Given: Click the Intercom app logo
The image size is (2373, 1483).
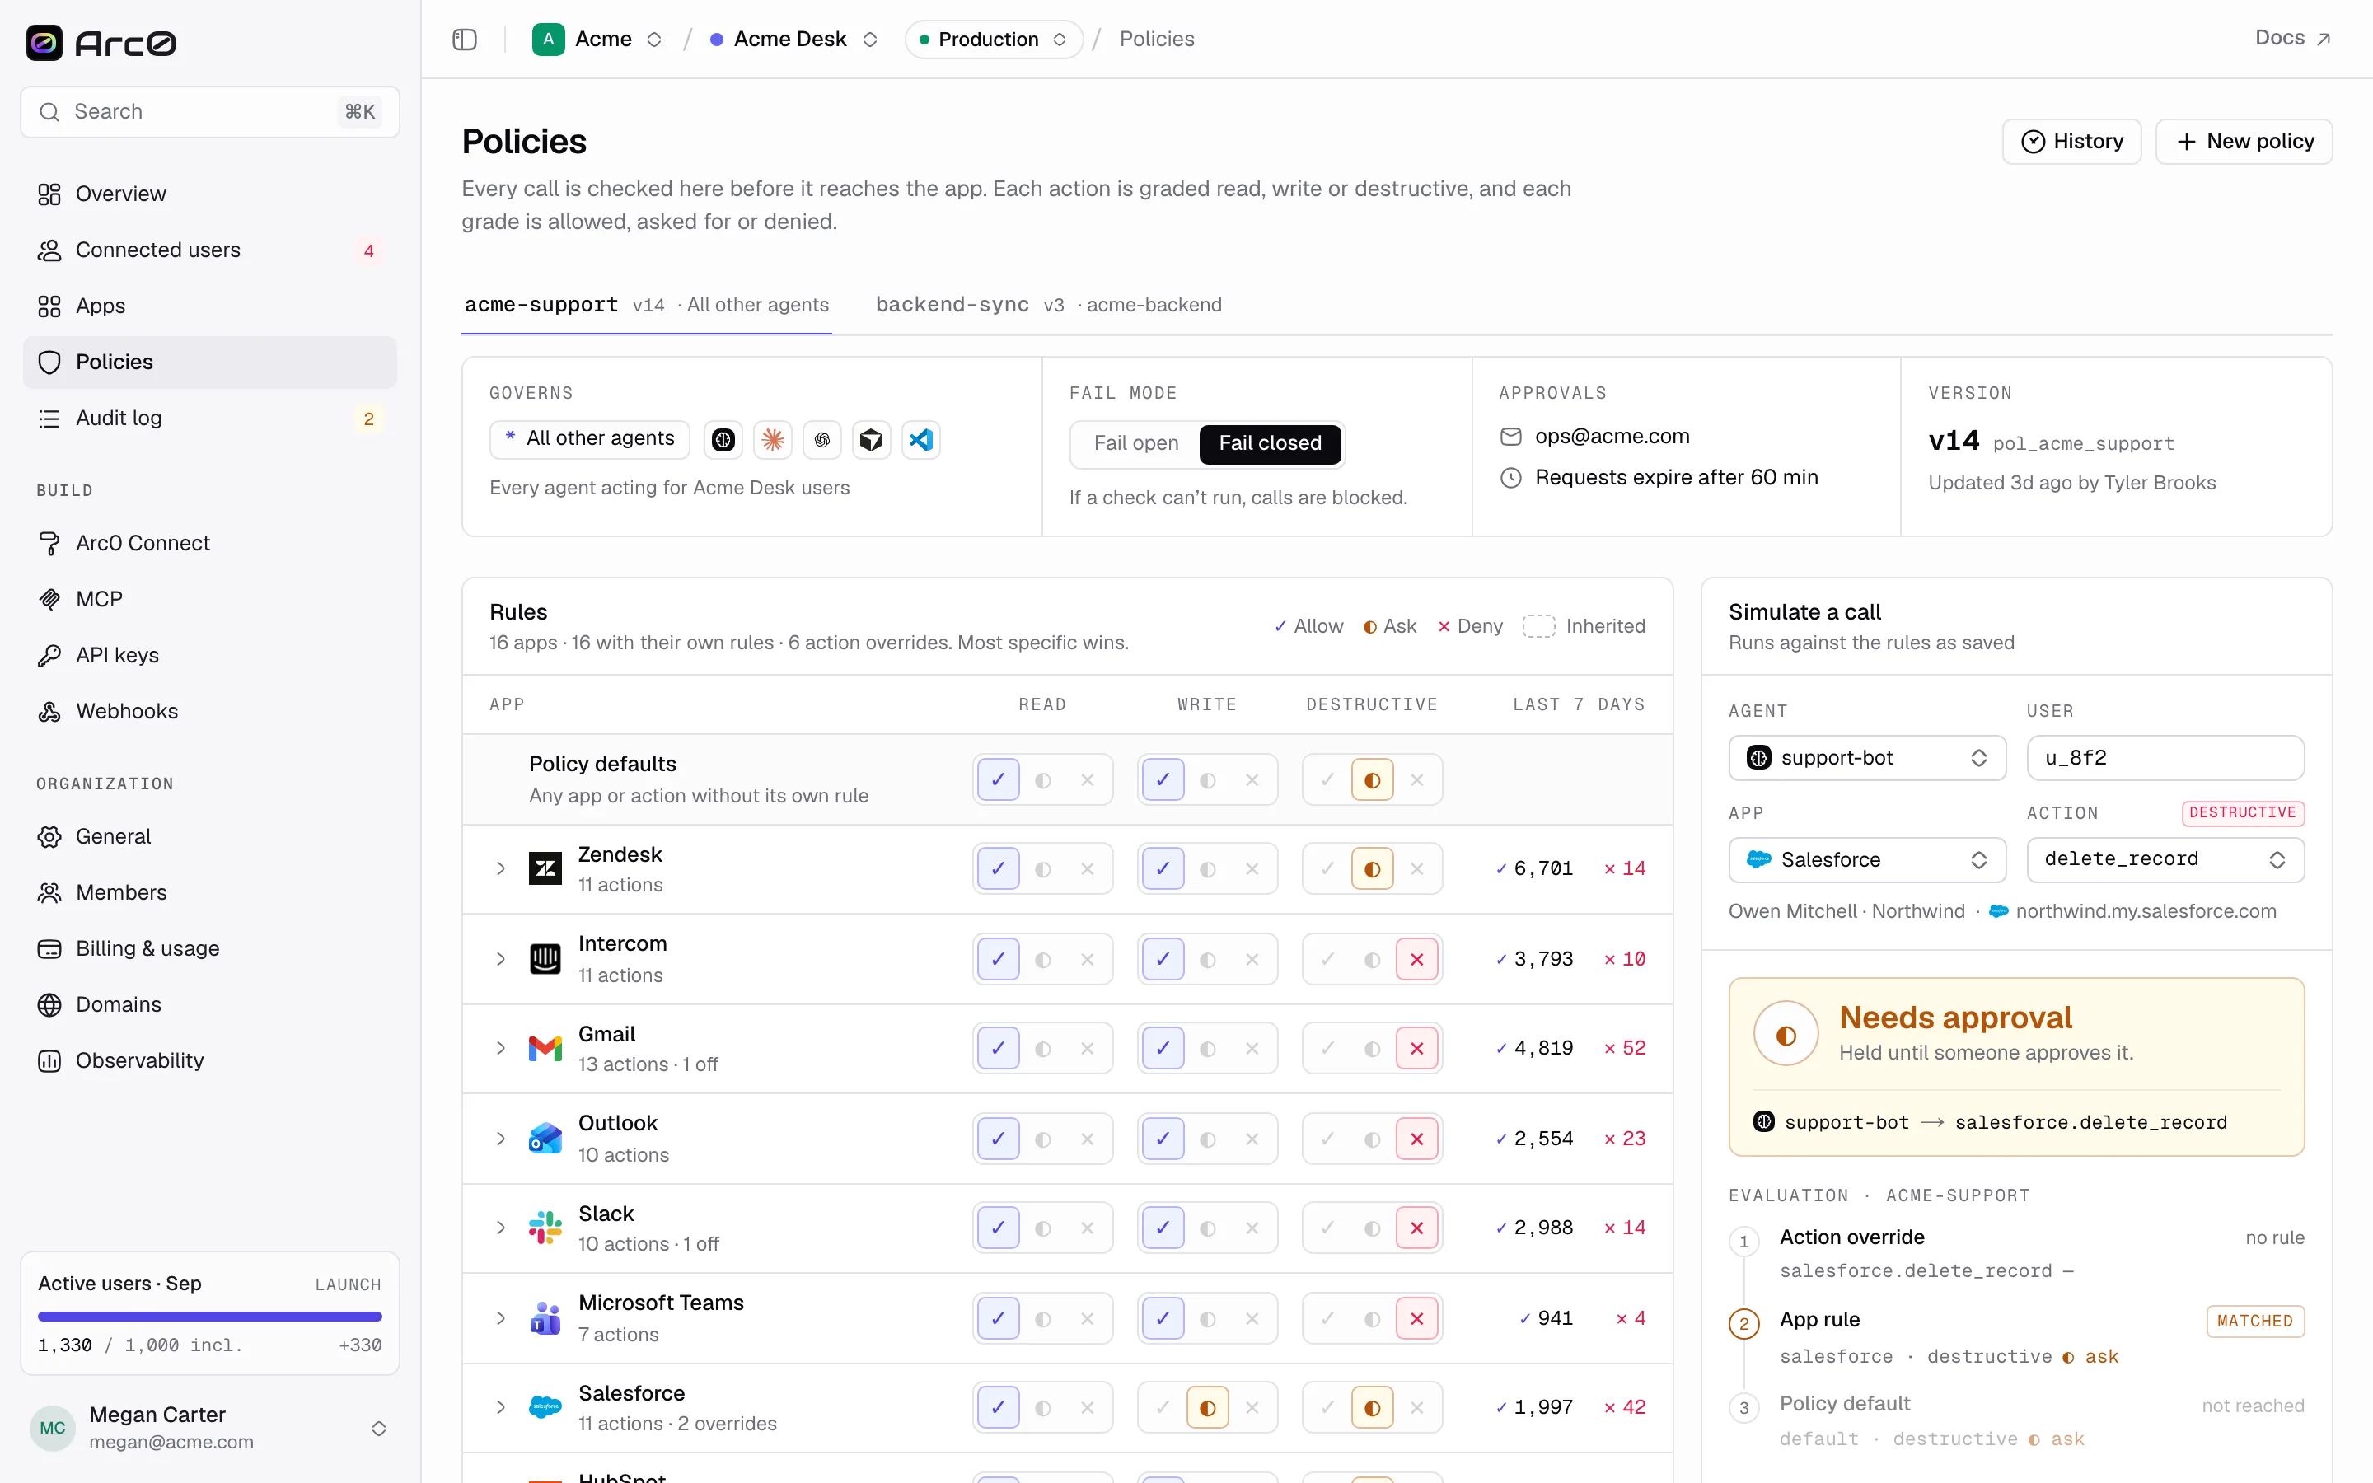Looking at the screenshot, I should coord(545,959).
